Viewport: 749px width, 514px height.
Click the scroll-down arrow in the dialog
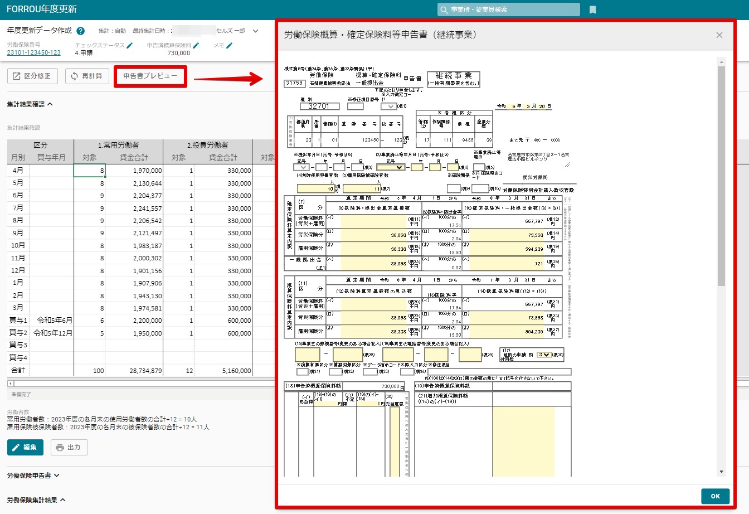click(721, 472)
